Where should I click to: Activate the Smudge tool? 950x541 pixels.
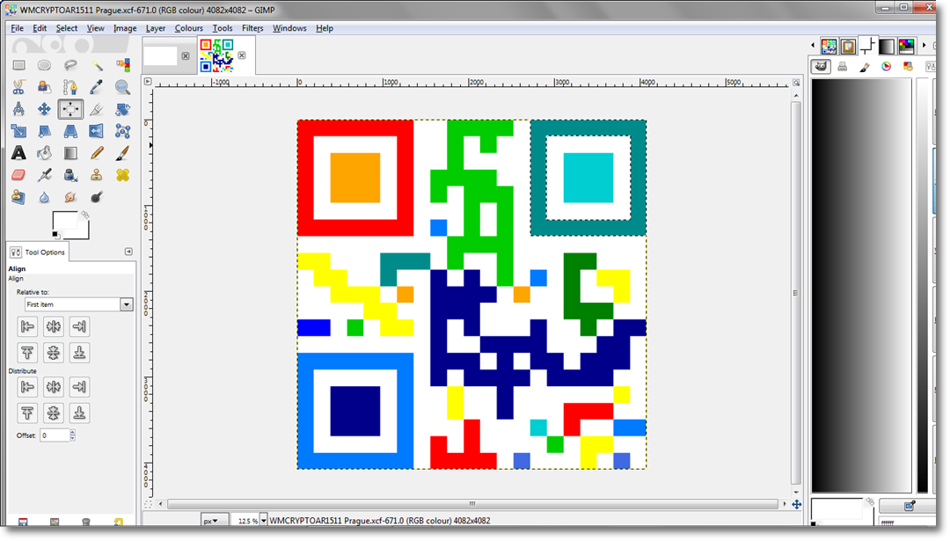[x=70, y=197]
